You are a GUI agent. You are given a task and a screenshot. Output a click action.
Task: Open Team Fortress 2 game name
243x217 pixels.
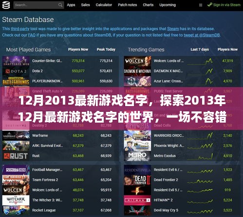point(45,180)
